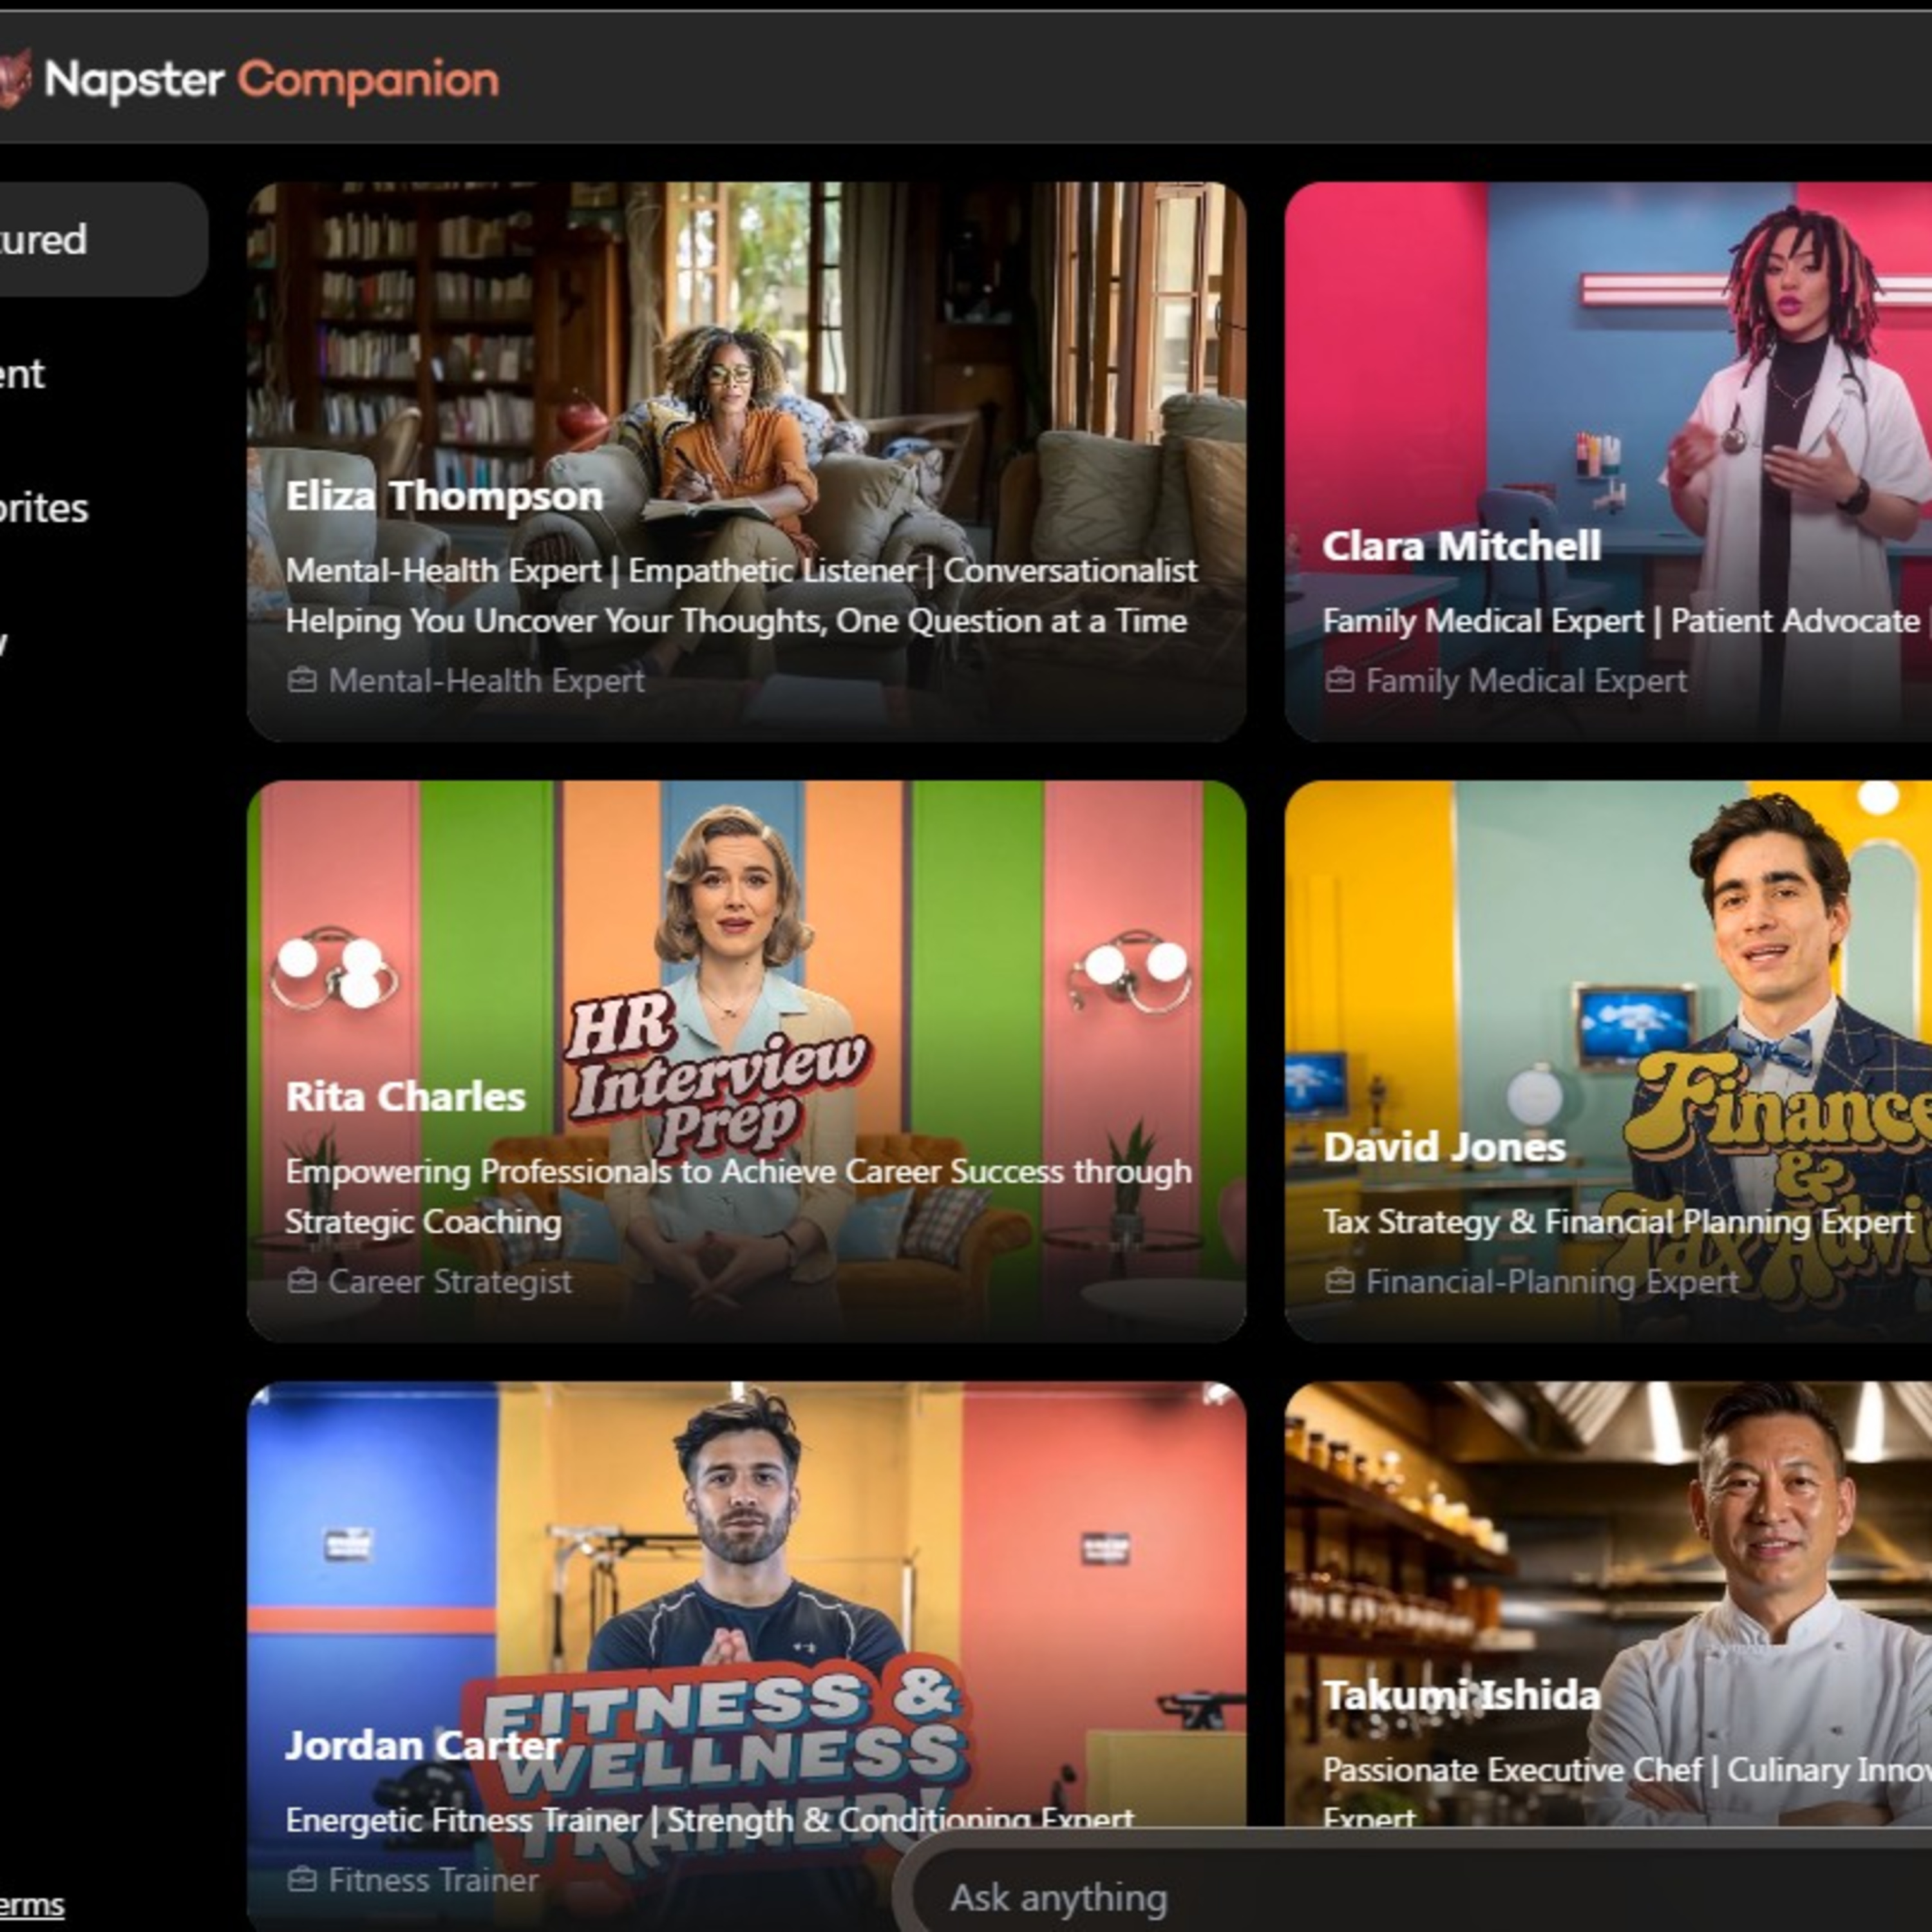Viewport: 1932px width, 1932px height.
Task: Open the David Jones companion card
Action: pos(1608,1061)
